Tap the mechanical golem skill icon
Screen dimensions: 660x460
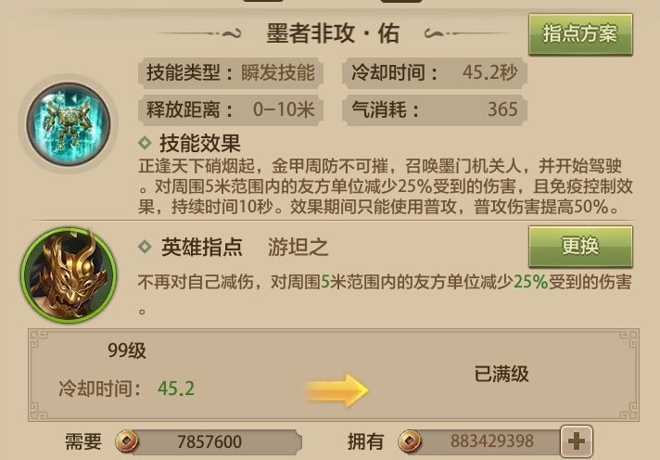tap(69, 124)
